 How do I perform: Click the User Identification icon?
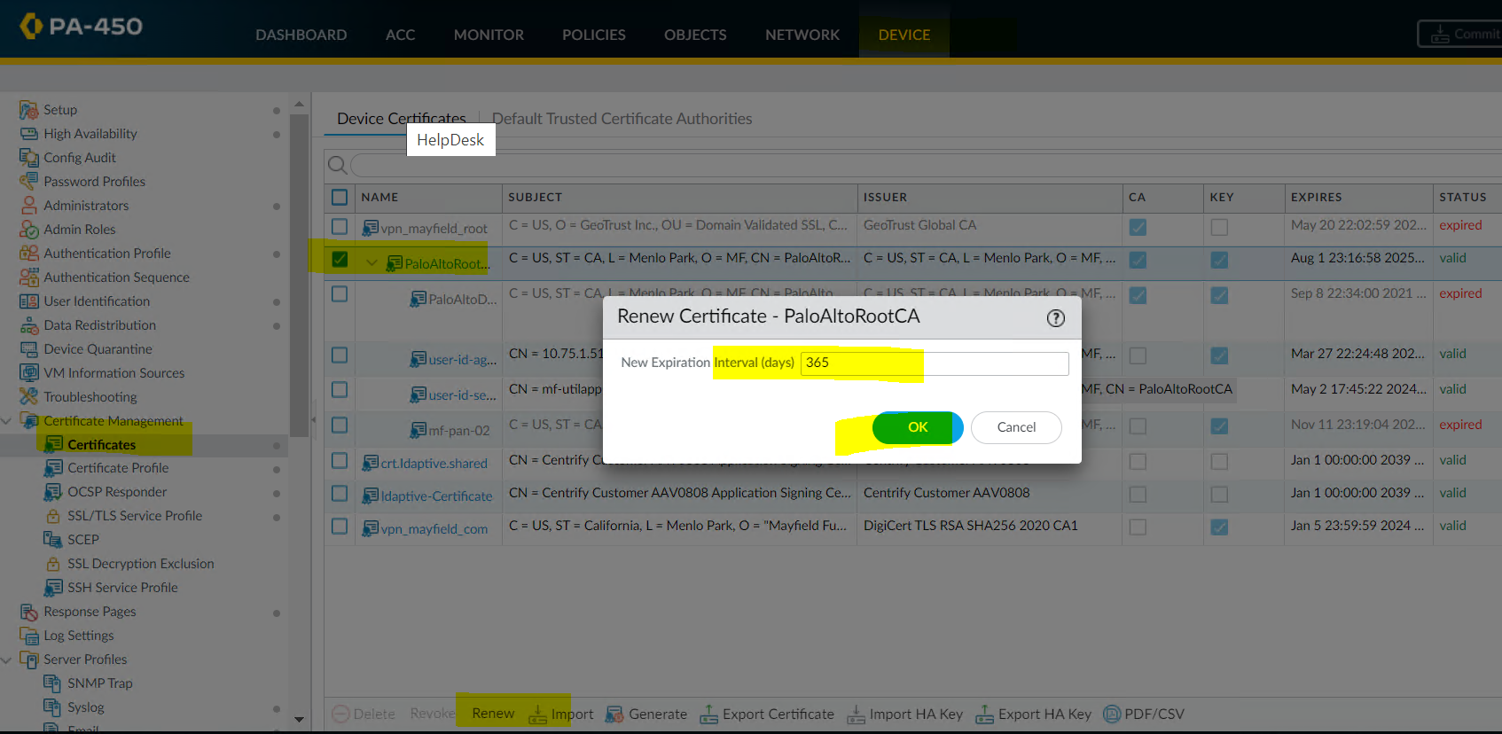click(28, 301)
